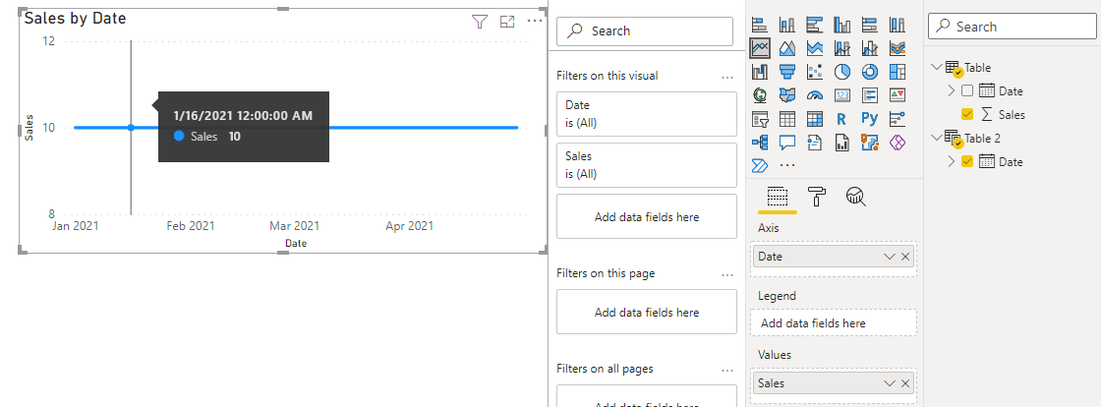Select the stacked area chart visual
Screen dimensions: 1101x407
815,48
